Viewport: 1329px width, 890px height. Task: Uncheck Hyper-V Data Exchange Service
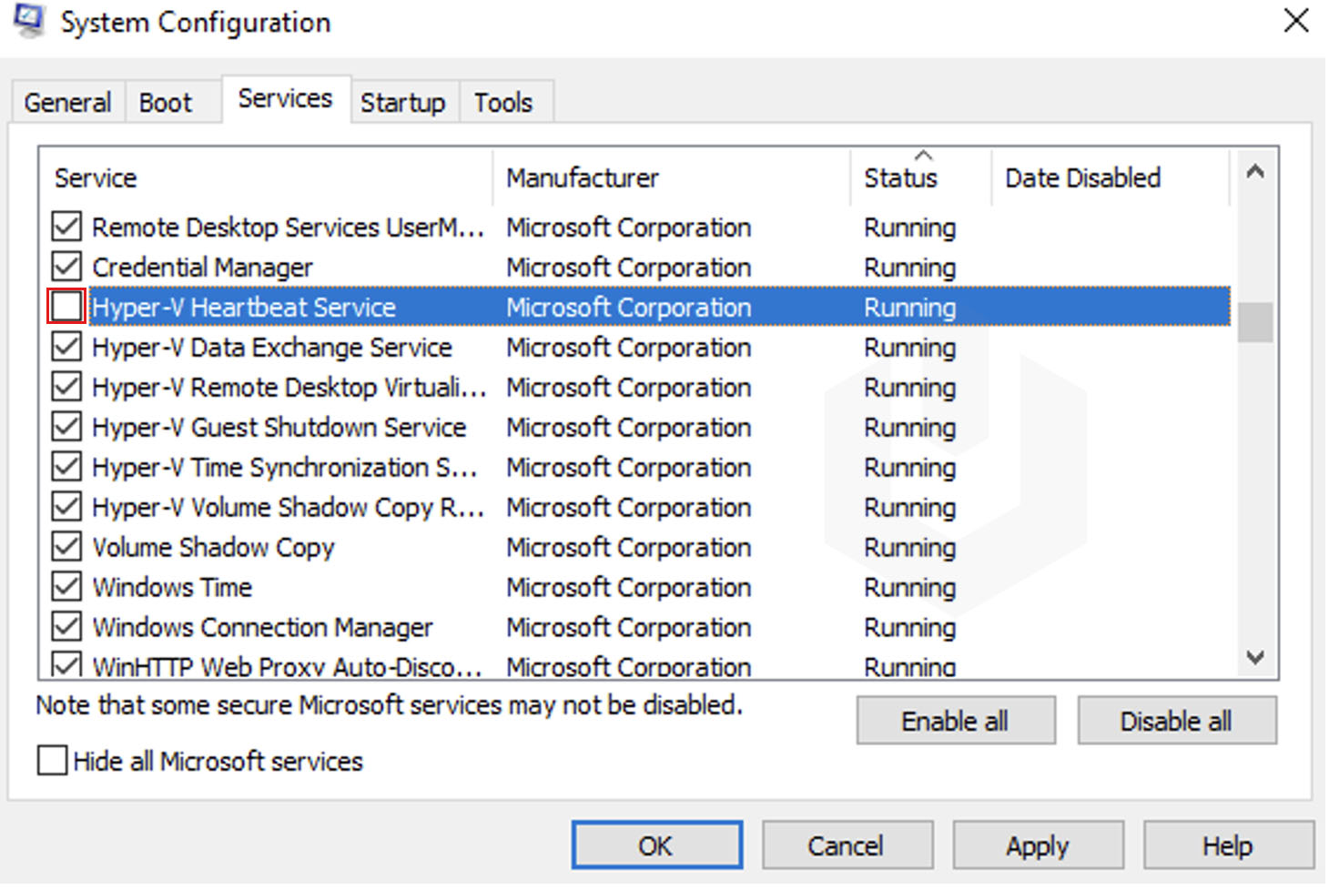66,347
